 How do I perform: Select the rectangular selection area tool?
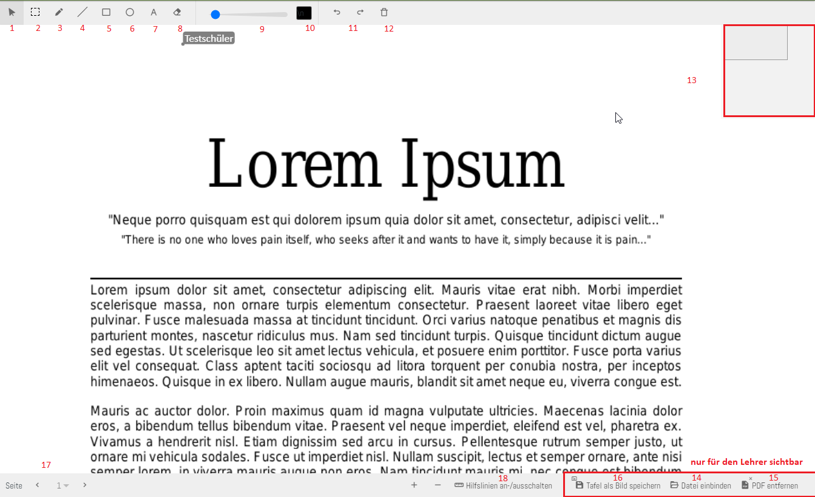pyautogui.click(x=36, y=12)
